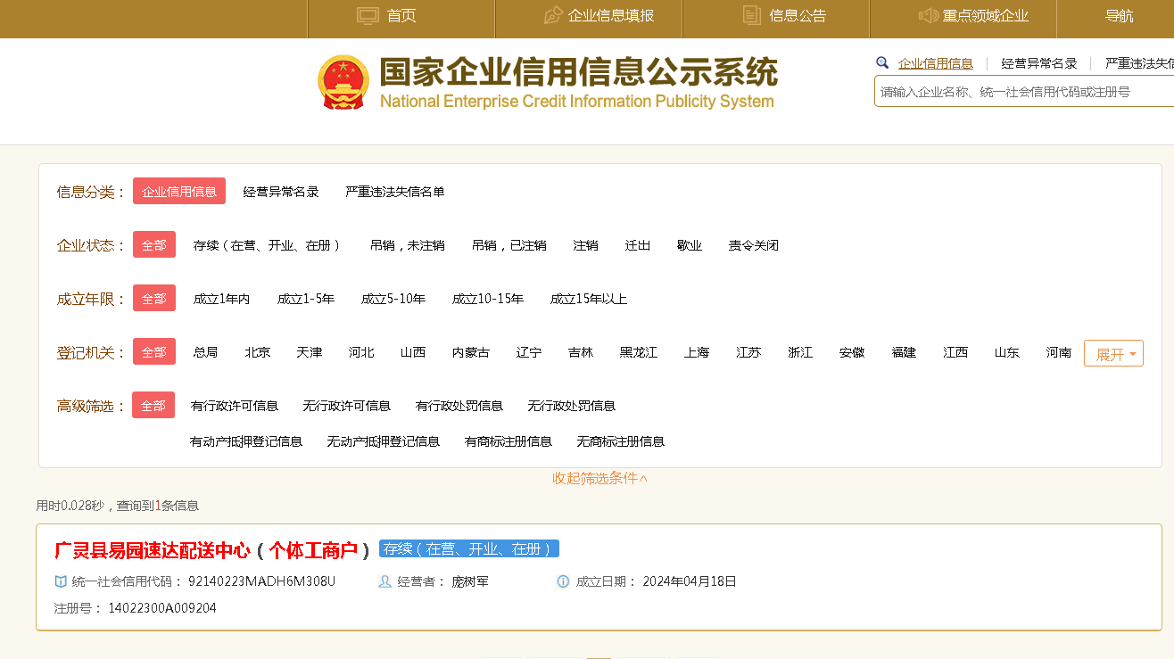Filter by 成立10-15年

pos(488,299)
